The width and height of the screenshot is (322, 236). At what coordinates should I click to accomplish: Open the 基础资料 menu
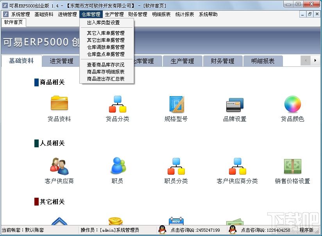44,14
